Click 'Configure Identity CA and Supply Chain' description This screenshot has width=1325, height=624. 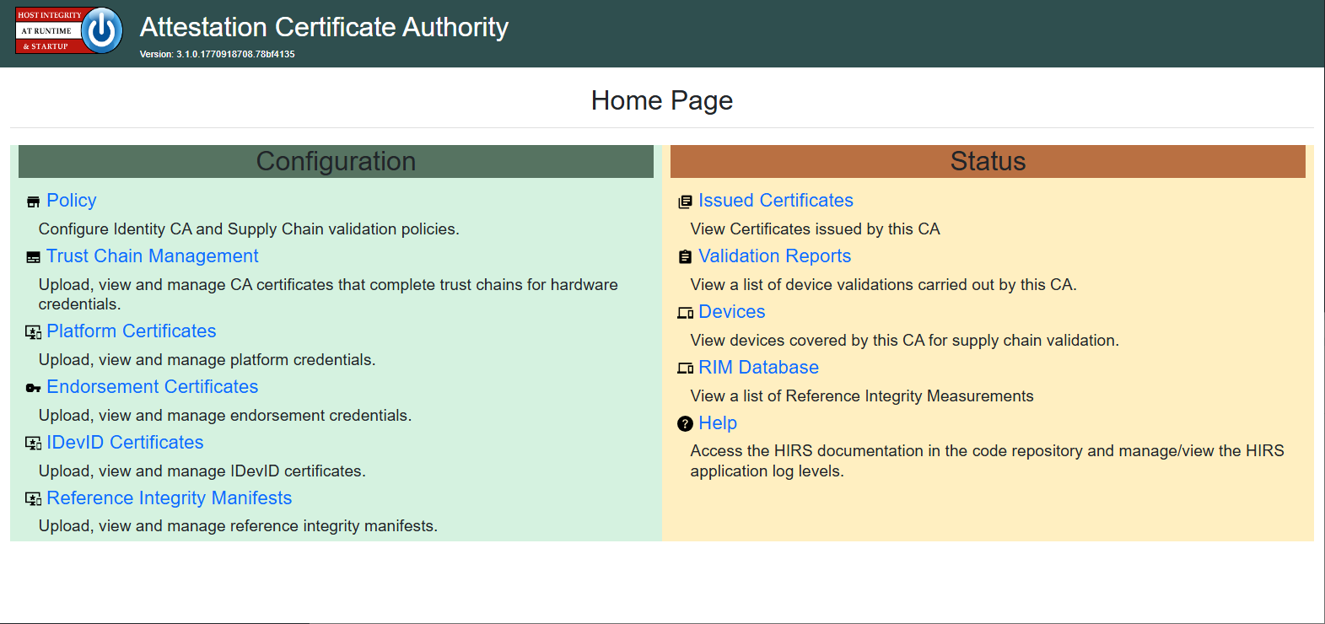click(249, 229)
